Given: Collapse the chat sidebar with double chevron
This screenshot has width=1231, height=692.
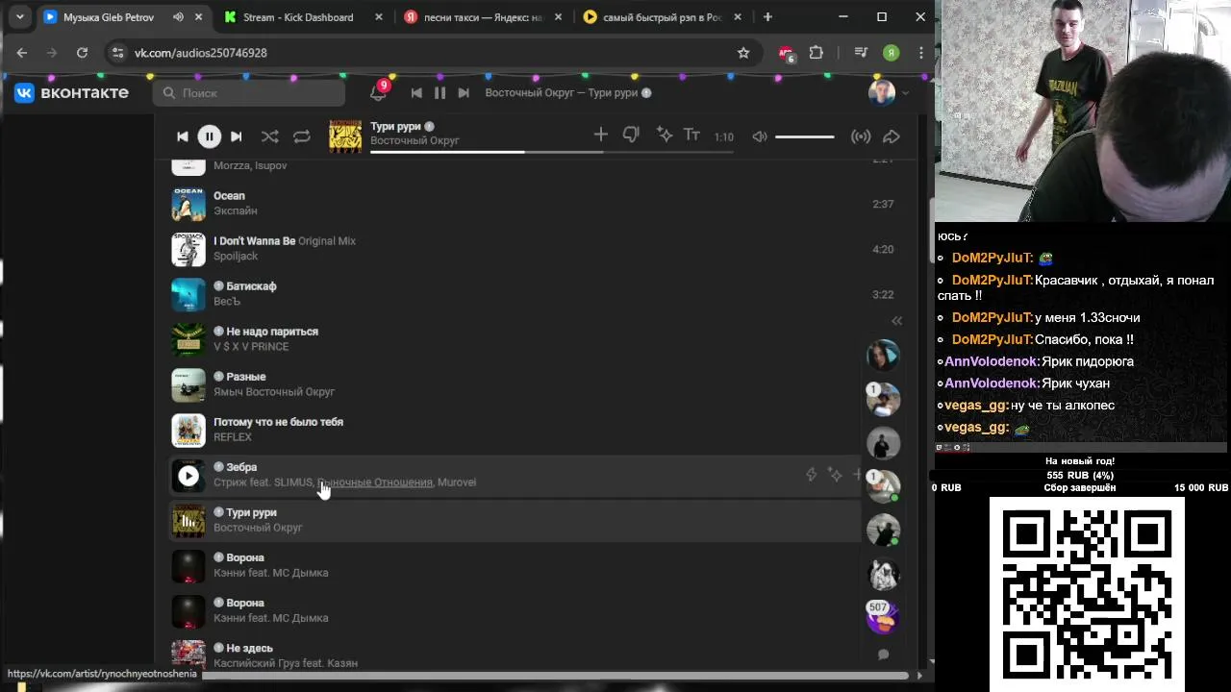Looking at the screenshot, I should [896, 321].
